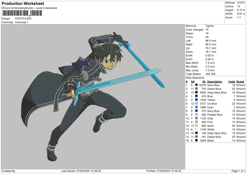Click the Desert Blue swatch in stop 15
This screenshot has height=174, width=247.
196,137
